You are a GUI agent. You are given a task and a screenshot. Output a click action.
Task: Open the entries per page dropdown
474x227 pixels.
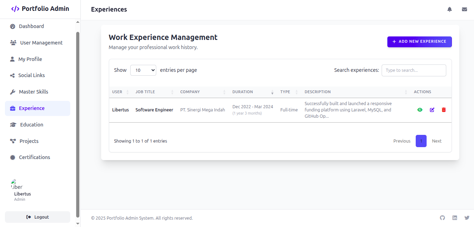click(143, 70)
